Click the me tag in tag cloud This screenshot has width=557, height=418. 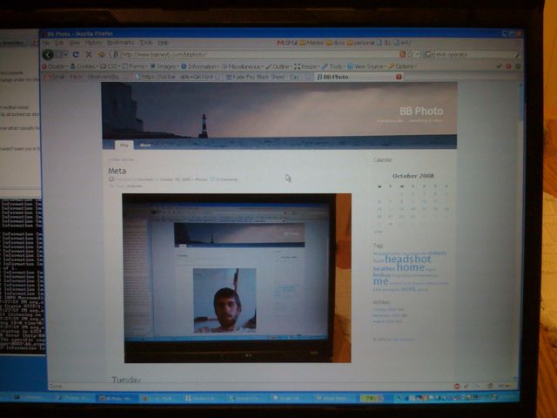point(380,281)
